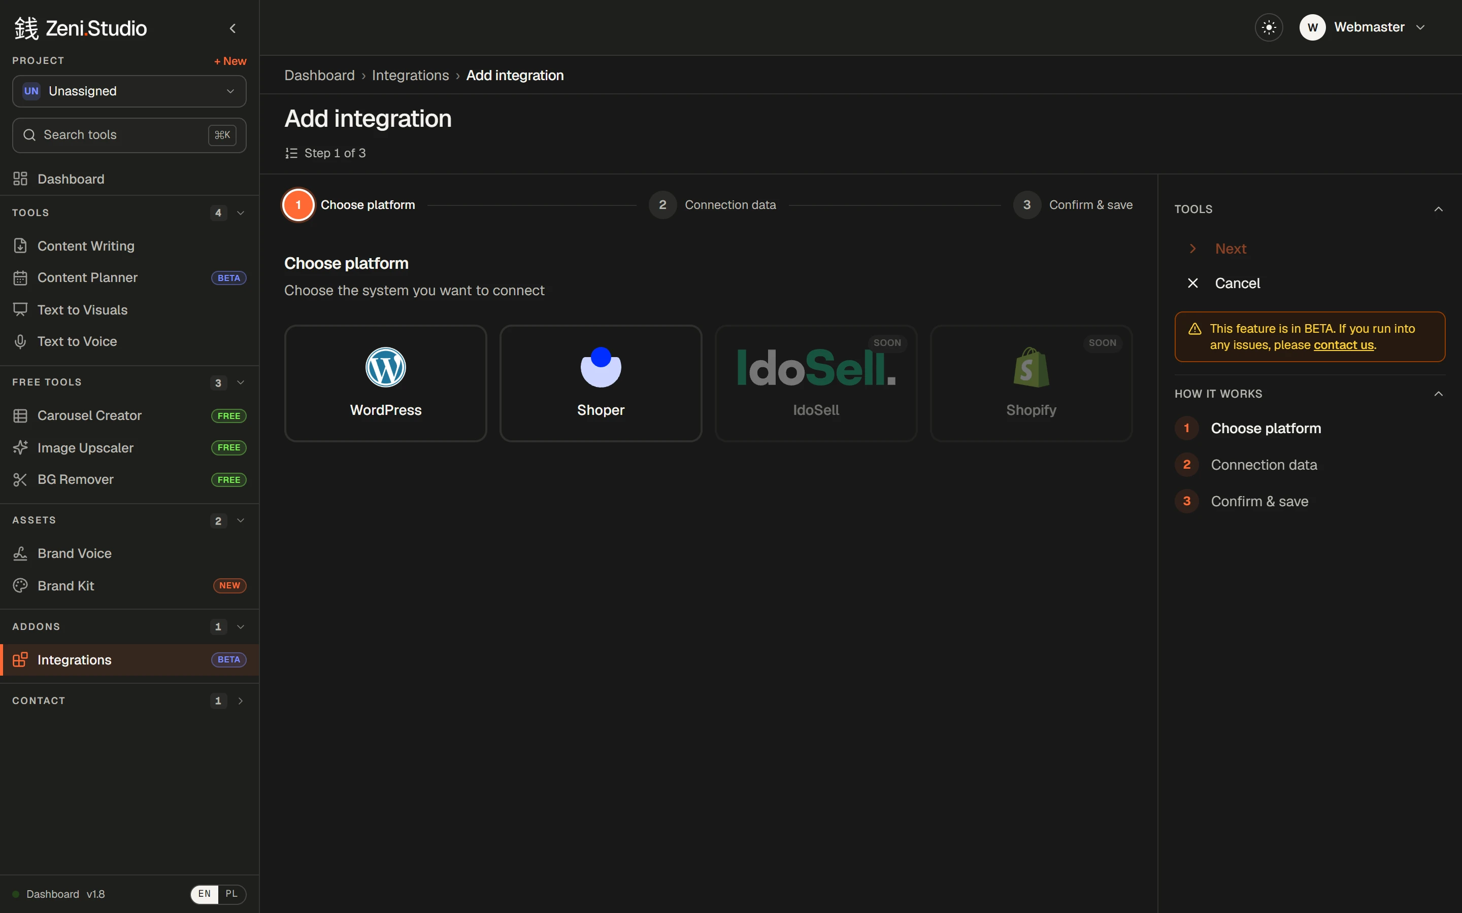Image resolution: width=1462 pixels, height=913 pixels.
Task: Switch language to PL
Action: (x=231, y=894)
